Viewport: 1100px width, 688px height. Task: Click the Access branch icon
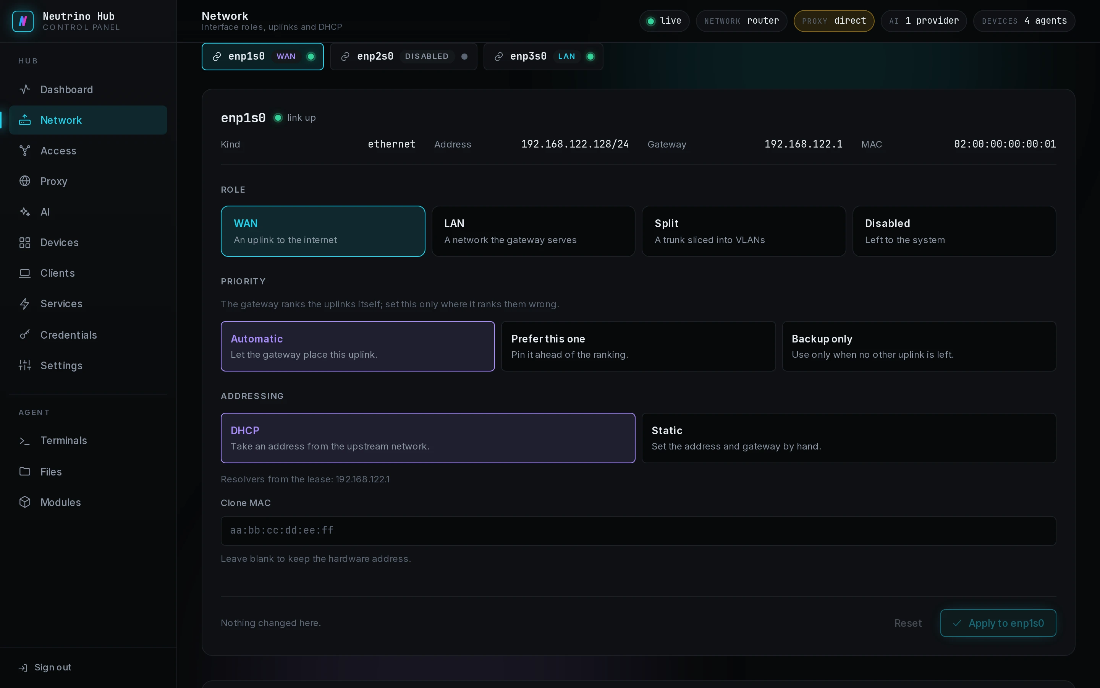pos(25,151)
